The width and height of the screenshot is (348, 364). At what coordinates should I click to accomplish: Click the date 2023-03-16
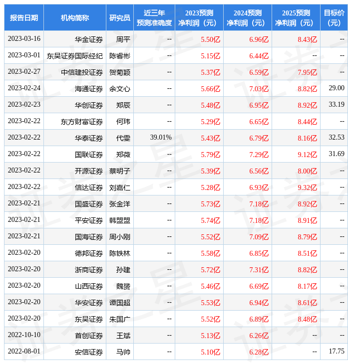(x=24, y=38)
